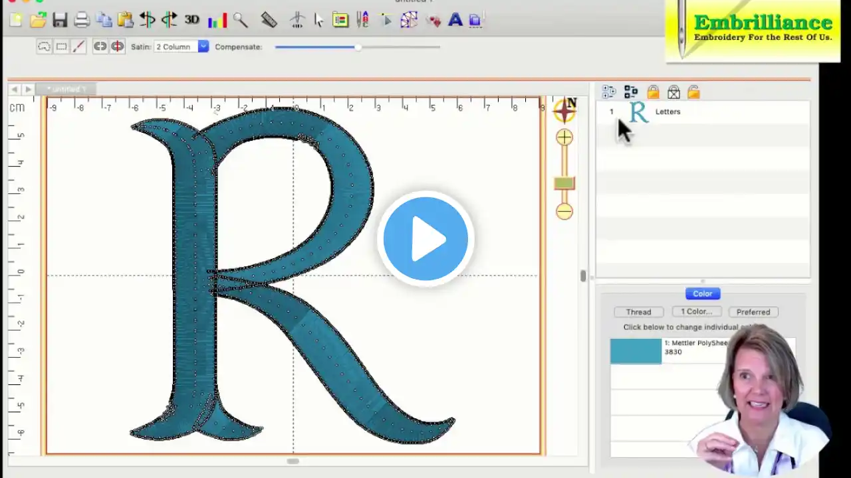
Task: Paste from the clipboard icon in the toolbar
Action: click(125, 20)
